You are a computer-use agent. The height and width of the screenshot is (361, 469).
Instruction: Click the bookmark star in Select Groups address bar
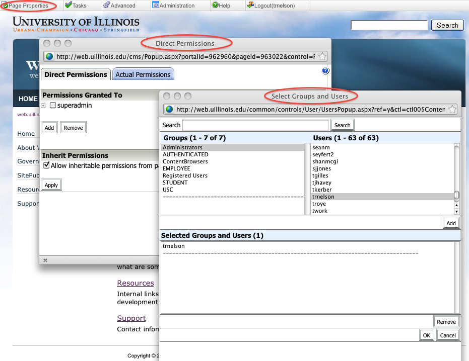[x=452, y=109]
